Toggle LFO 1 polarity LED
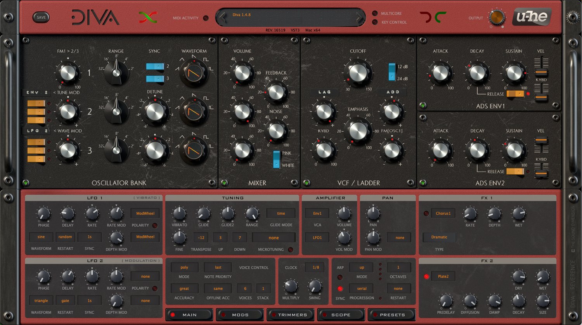Screen dimensions: 582x325 (155, 225)
